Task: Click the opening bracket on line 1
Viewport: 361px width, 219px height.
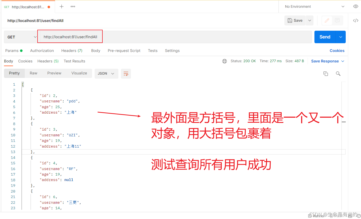Action: 23,85
